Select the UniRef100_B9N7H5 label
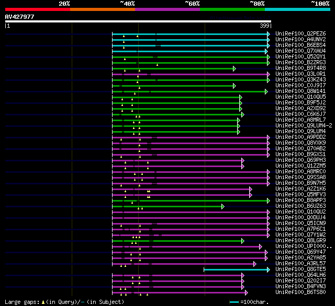 pos(300,183)
